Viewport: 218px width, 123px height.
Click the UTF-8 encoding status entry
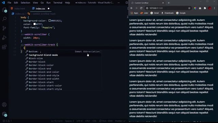click(79, 121)
